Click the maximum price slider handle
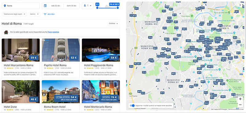This screenshot has width=246, height=113. tap(118, 8)
